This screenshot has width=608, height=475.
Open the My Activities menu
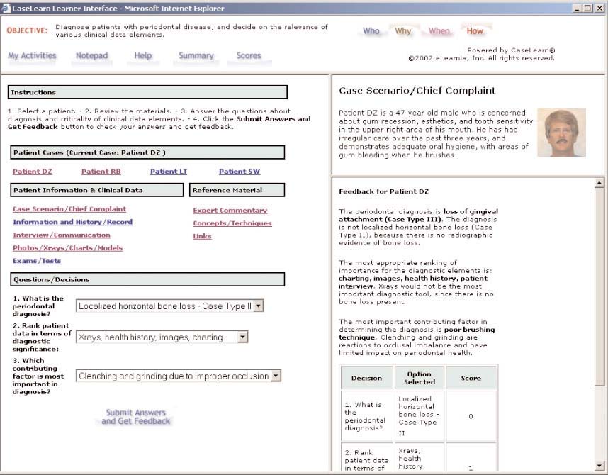[x=33, y=56]
